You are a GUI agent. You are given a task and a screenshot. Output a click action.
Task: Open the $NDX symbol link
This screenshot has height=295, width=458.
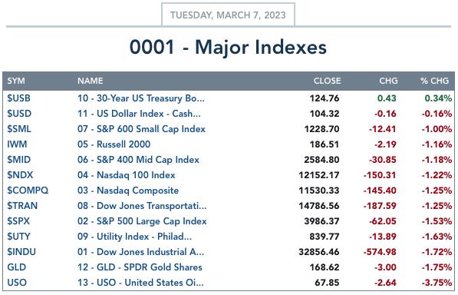point(20,175)
